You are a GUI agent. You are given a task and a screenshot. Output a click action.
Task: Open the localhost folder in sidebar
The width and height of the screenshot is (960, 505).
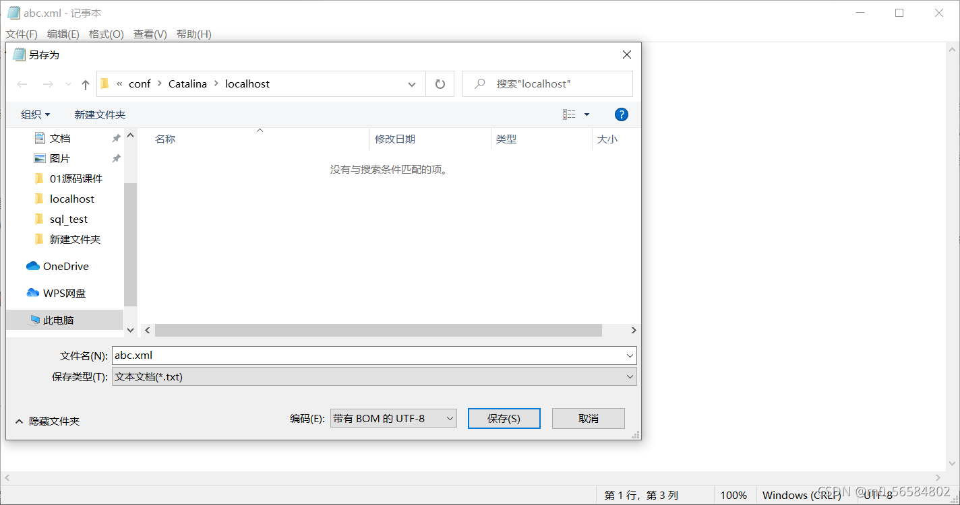tap(72, 199)
